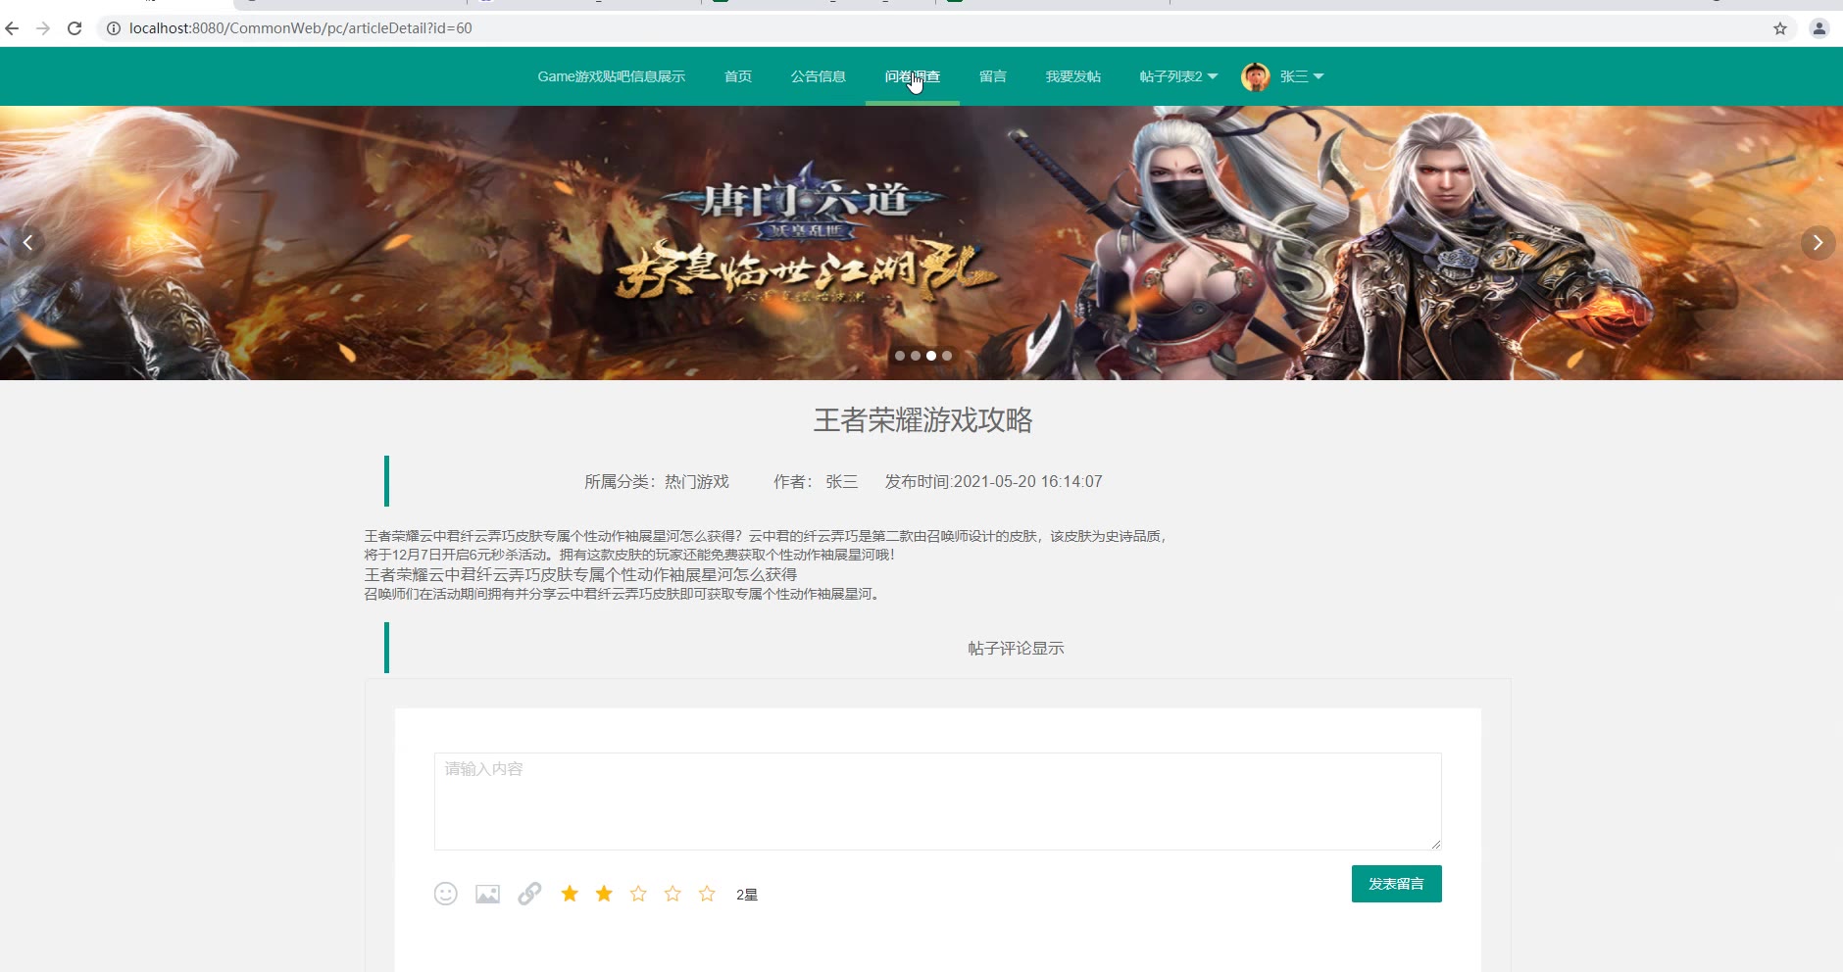
Task: Insert an image with the picture icon
Action: [488, 894]
